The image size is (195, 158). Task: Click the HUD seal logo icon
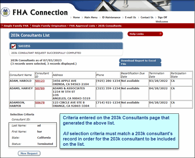coord(5,12)
